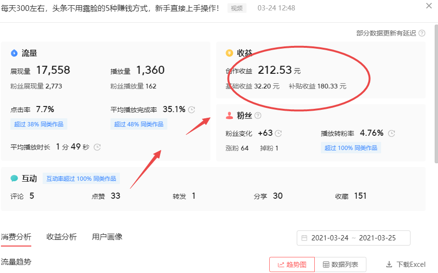Open the history clock beside 播放转粉率
Image resolution: width=438 pixels, height=273 pixels.
(392, 133)
